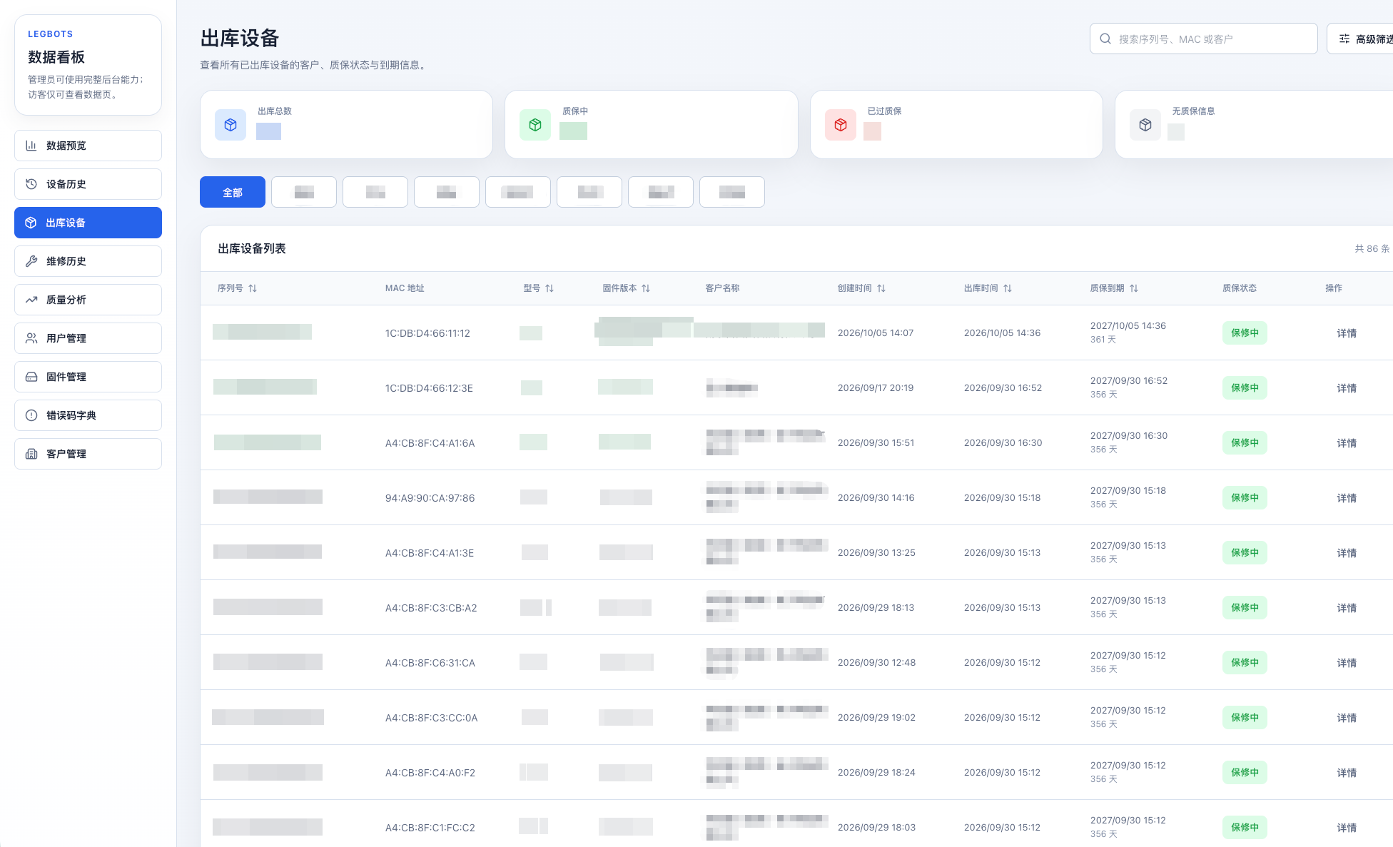Sort by 质保到期 column arrows
The image size is (1393, 847).
1134,288
